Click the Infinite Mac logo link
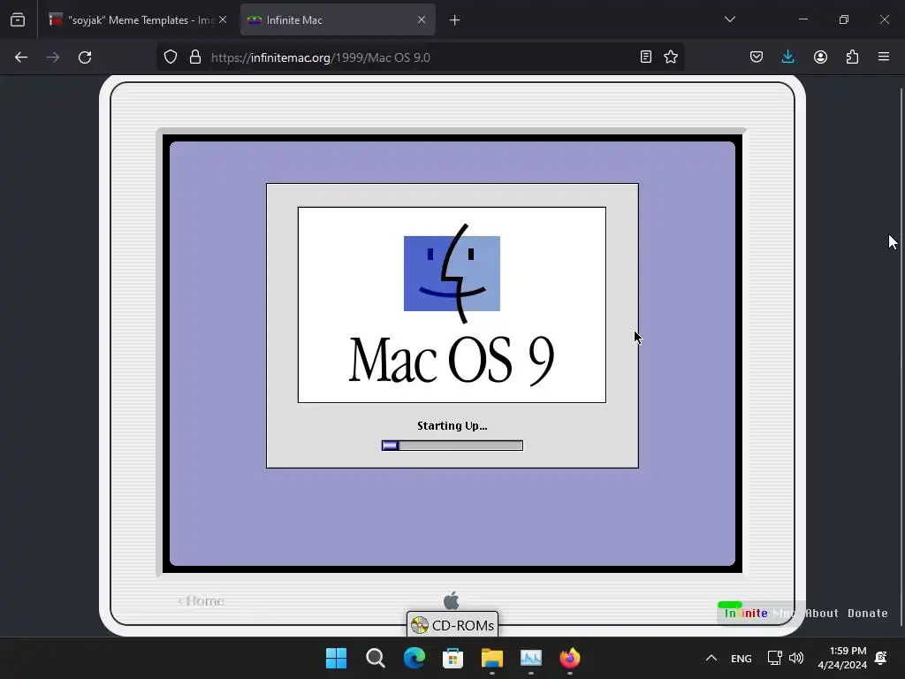This screenshot has height=679, width=905. (x=759, y=613)
